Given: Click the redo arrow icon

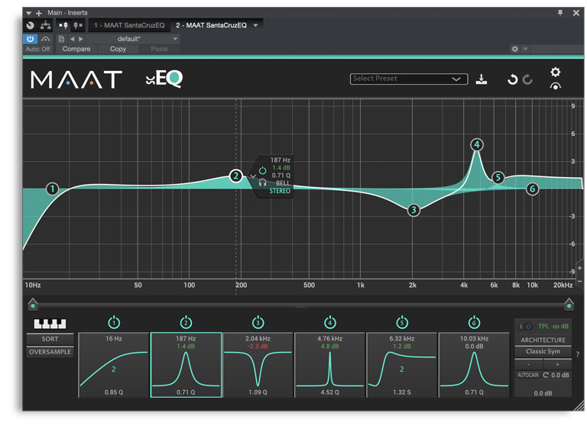Looking at the screenshot, I should [x=527, y=79].
